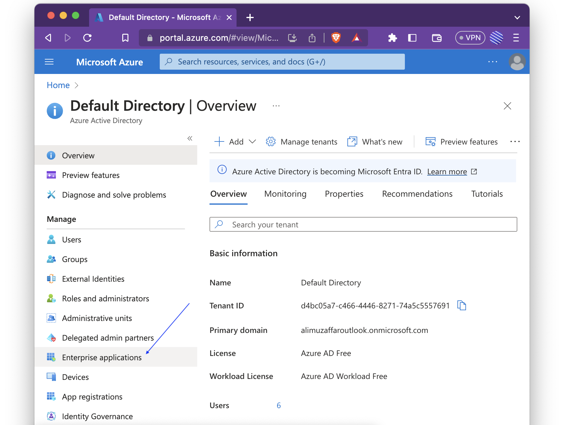564x425 pixels.
Task: Open Brave Shields lion icon
Action: 336,38
